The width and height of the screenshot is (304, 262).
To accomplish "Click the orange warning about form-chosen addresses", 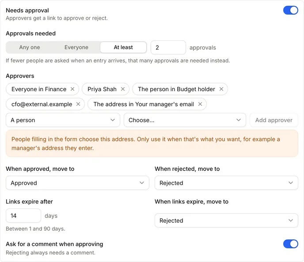I will coord(152,143).
